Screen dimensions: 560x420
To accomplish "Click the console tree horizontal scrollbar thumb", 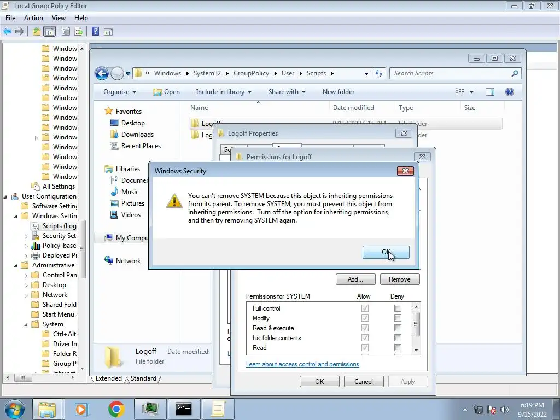I will [x=23, y=377].
